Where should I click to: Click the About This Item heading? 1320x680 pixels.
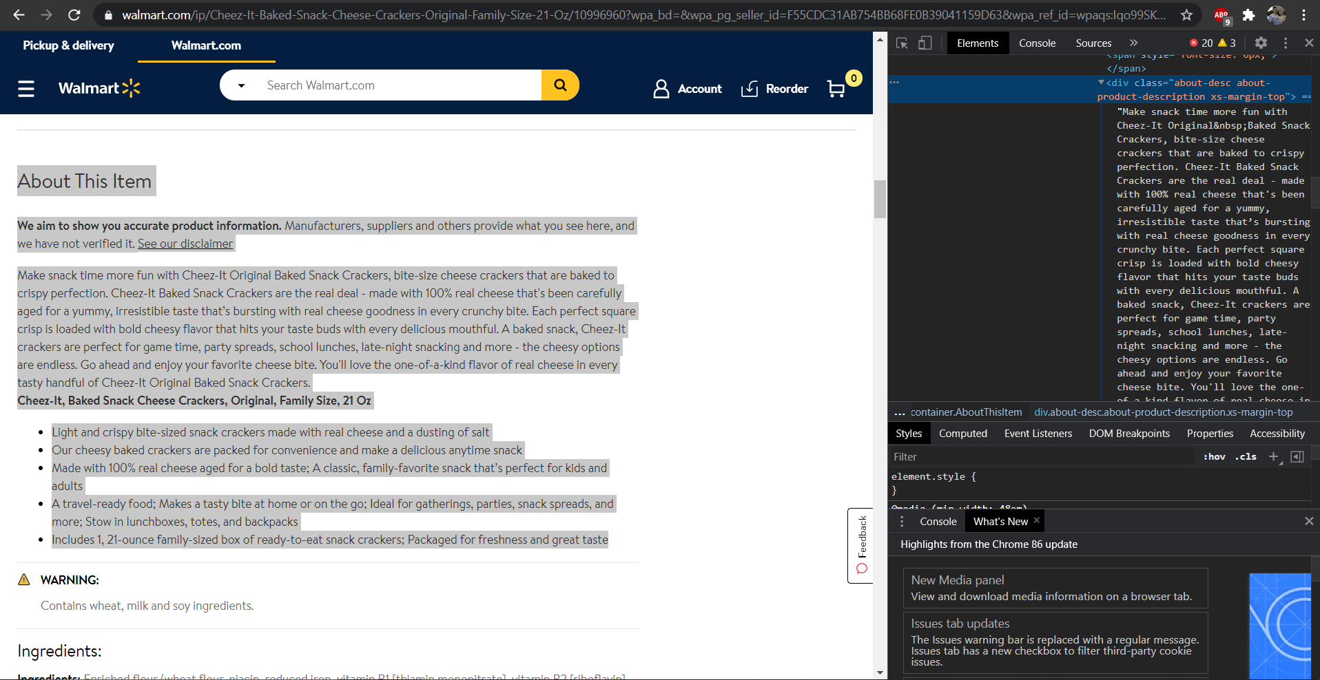(85, 181)
